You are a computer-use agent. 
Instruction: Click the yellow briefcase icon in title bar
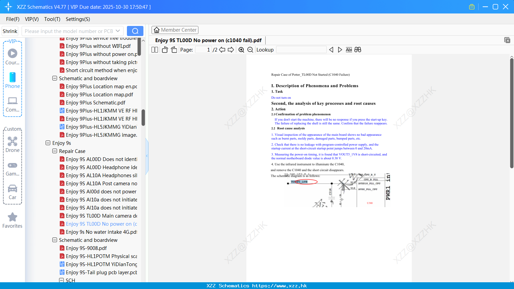(x=472, y=7)
